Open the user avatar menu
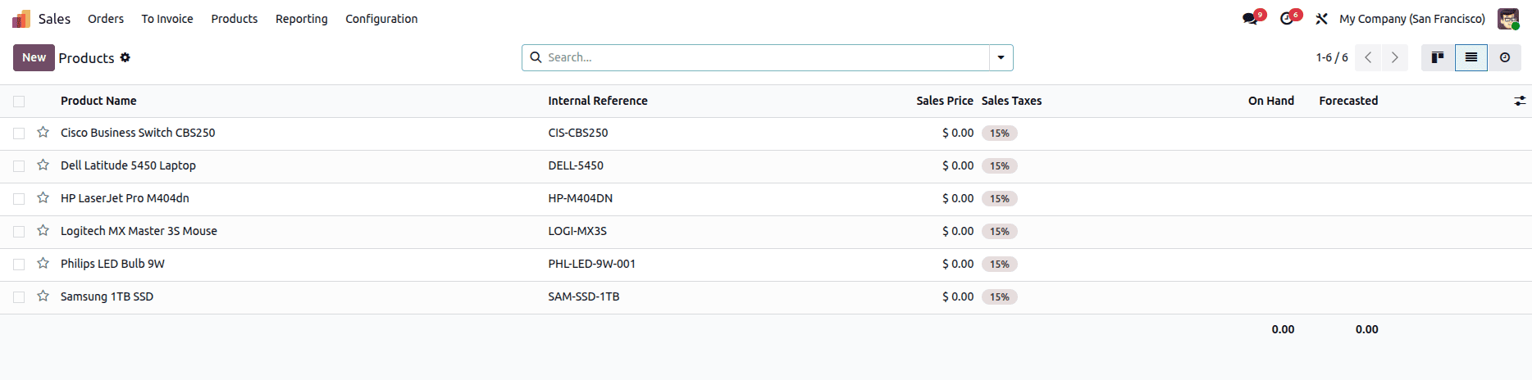Screen dimensions: 1532x380 click(x=1508, y=19)
